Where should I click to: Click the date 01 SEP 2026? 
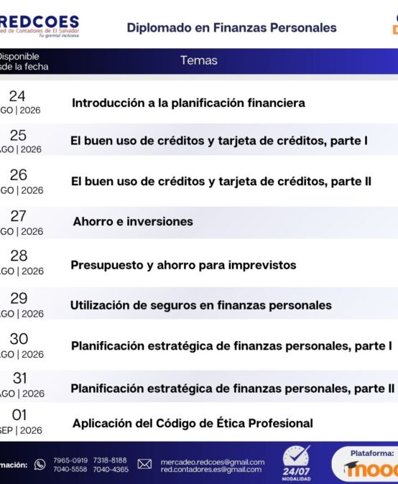[x=20, y=422]
